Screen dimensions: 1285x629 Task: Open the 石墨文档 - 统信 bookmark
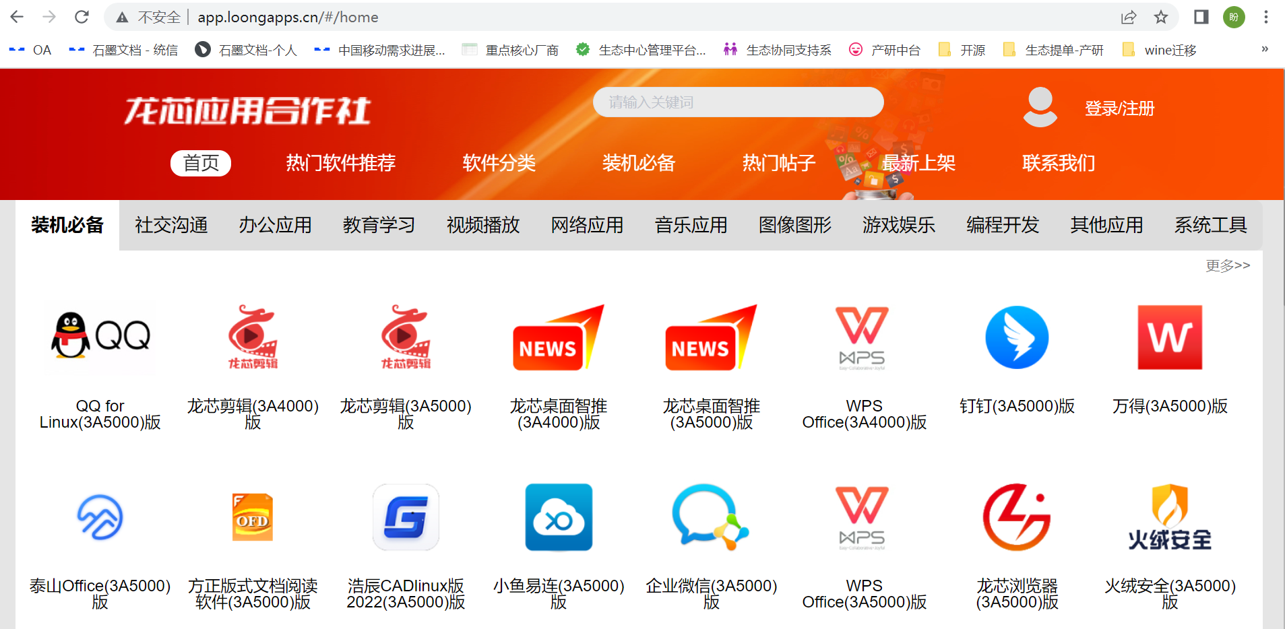point(124,50)
